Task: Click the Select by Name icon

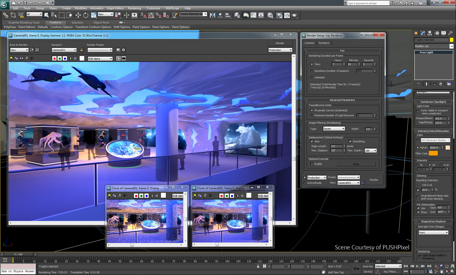Action: 54,15
